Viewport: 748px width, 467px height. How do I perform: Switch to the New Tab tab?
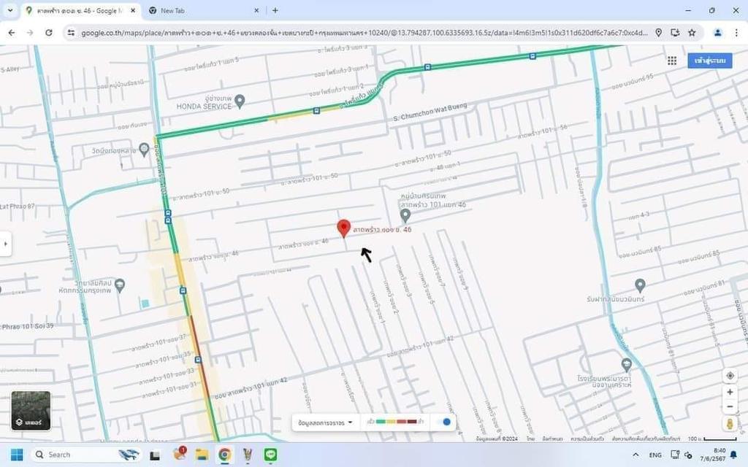pos(201,11)
